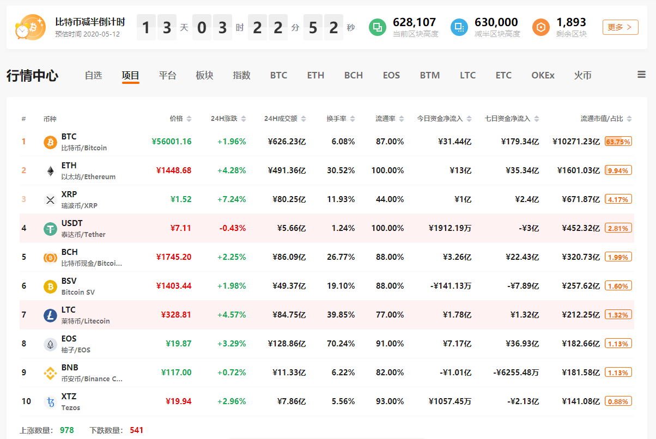Click the 上涨数量 978 count
Image resolution: width=656 pixels, height=439 pixels.
66,430
